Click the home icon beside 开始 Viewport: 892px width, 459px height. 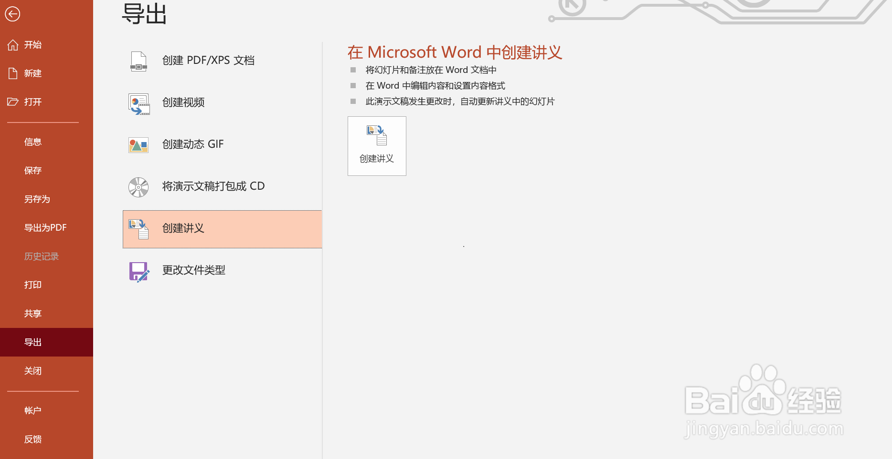click(13, 45)
